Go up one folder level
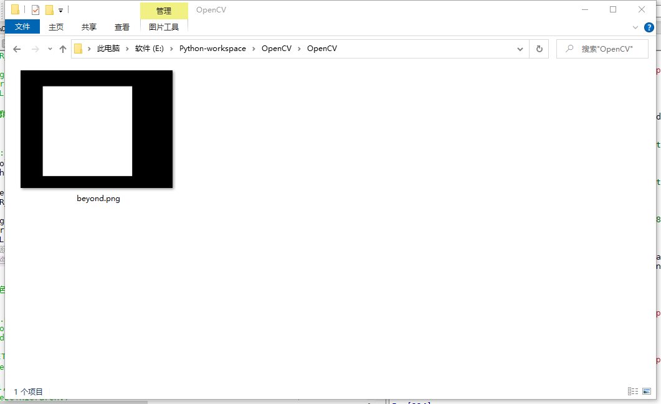Viewport: 661px width, 404px height. pyautogui.click(x=63, y=49)
